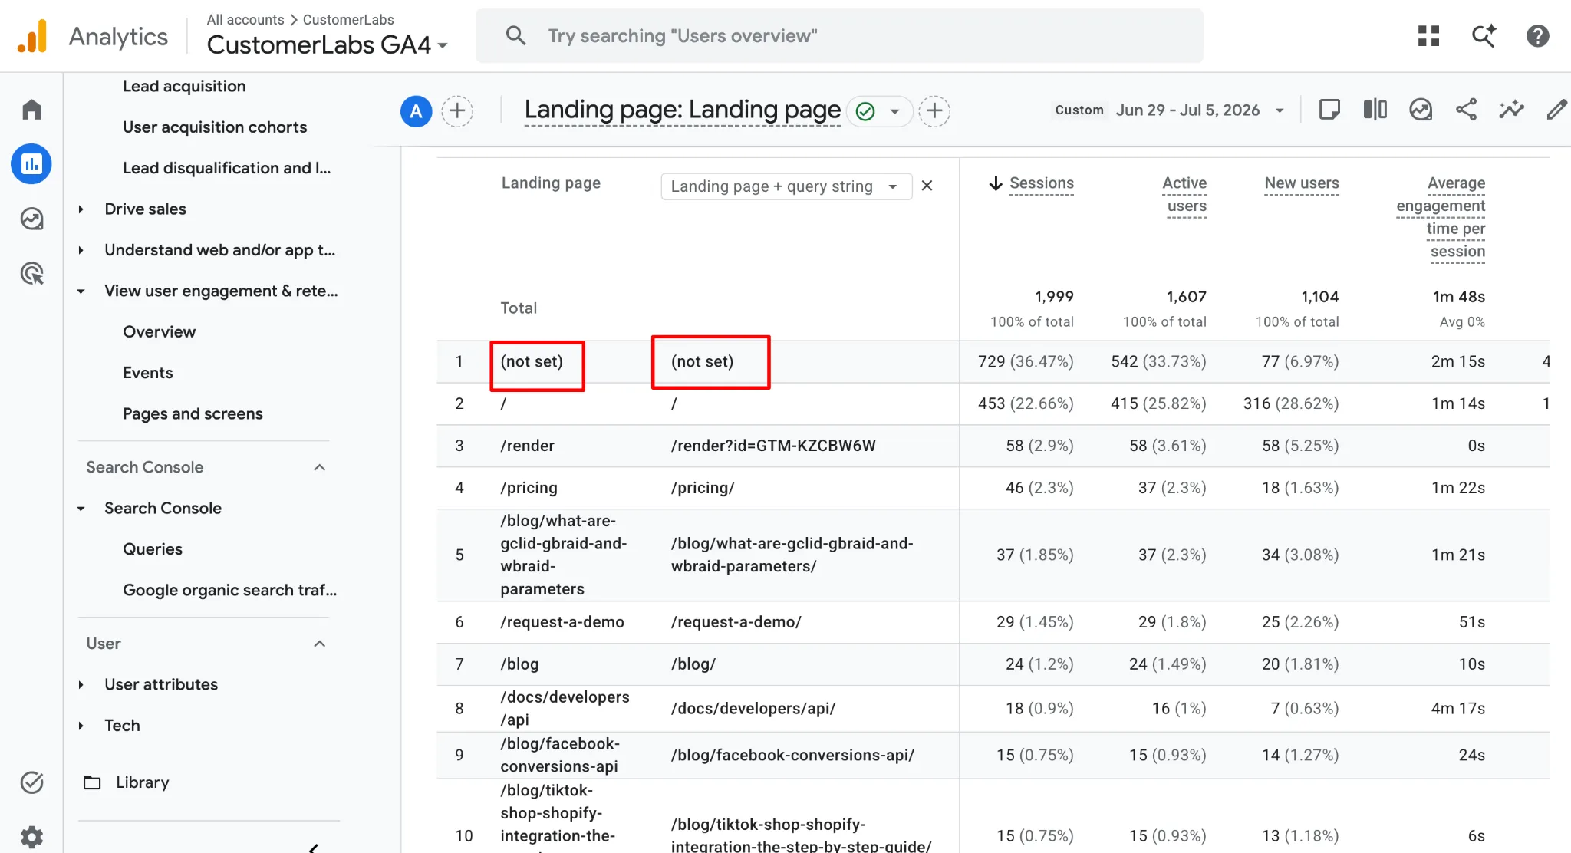Open Google organic search traffic report
This screenshot has width=1571, height=853.
[230, 590]
